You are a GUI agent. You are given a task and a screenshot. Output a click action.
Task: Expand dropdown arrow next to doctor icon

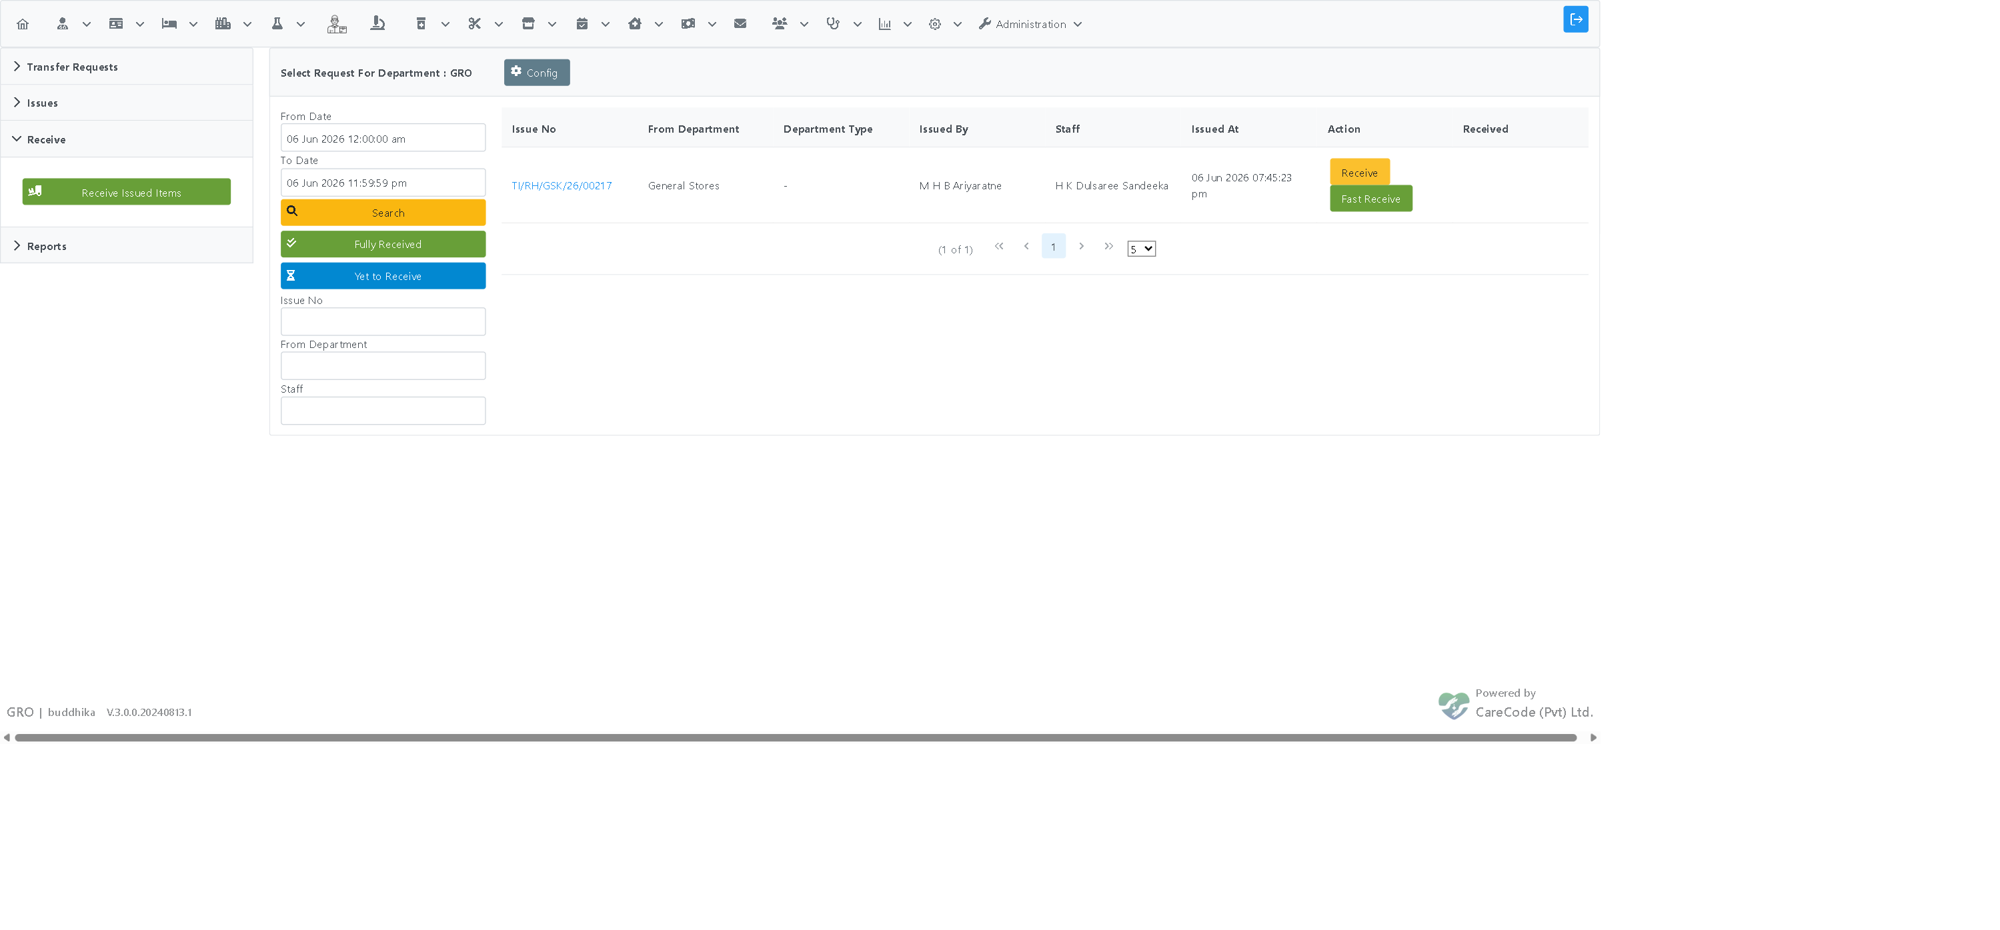87,25
